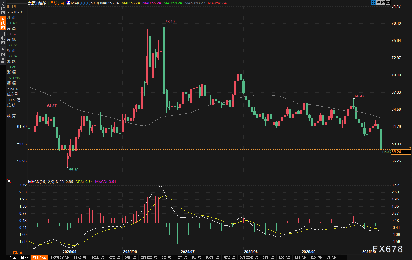Click the chart playback icon at top right
The height and width of the screenshot is (260, 412).
tap(383, 2)
